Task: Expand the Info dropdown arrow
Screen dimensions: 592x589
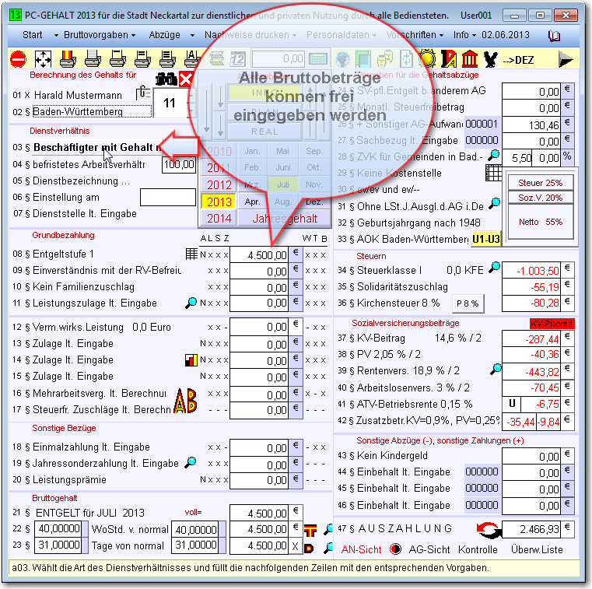Action: click(x=474, y=36)
